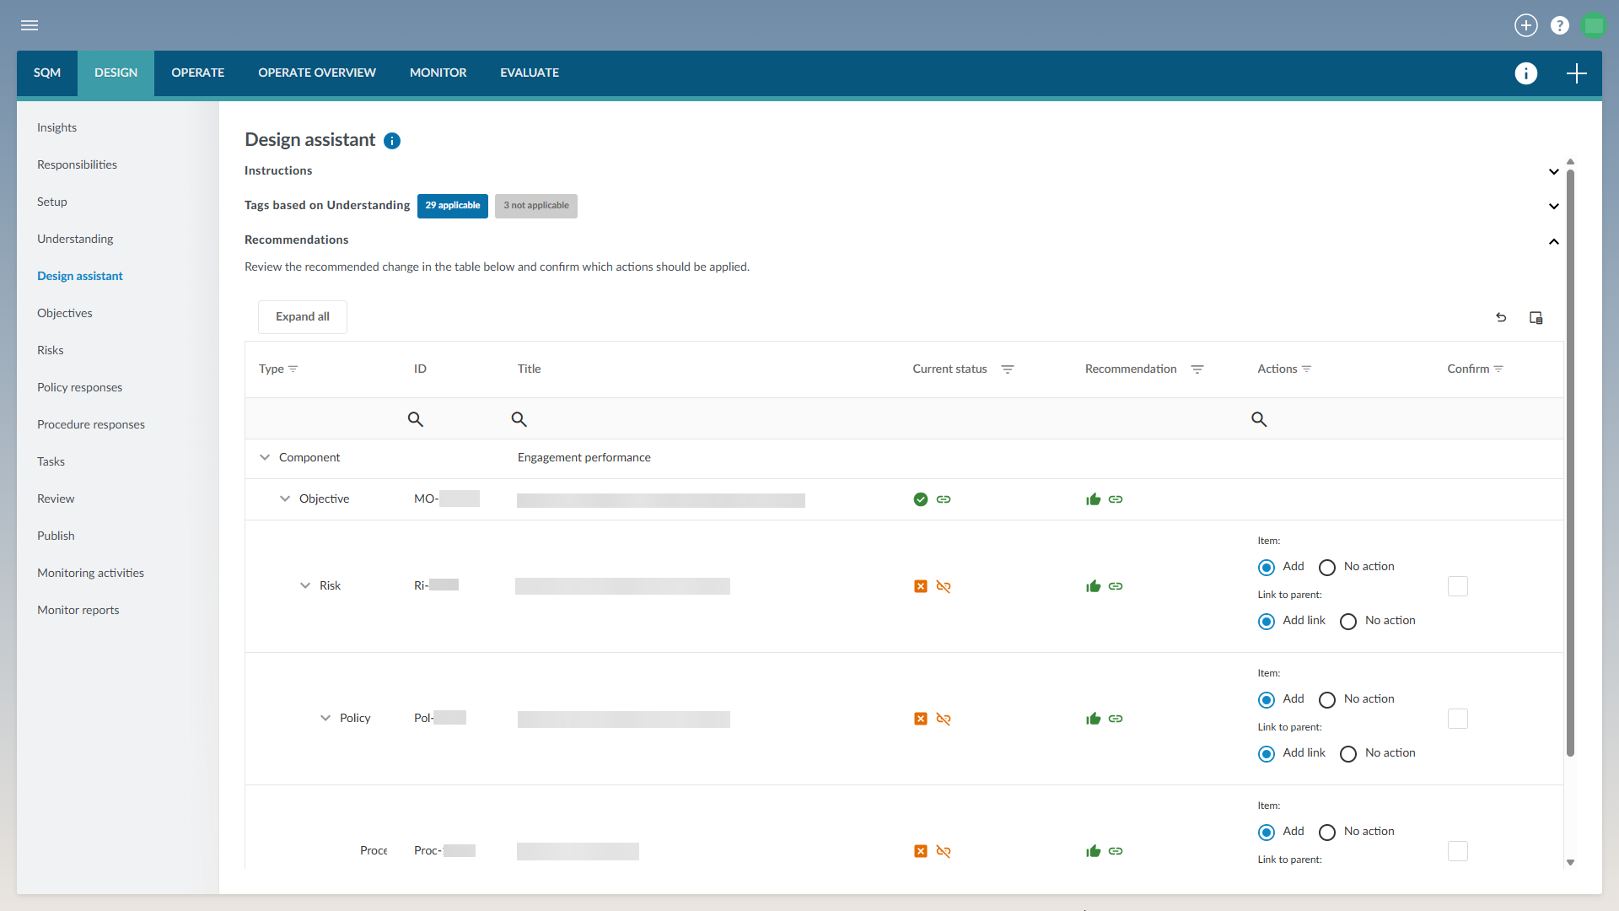The image size is (1619, 911).
Task: Click the 29 applicable tag button
Action: [x=452, y=206]
